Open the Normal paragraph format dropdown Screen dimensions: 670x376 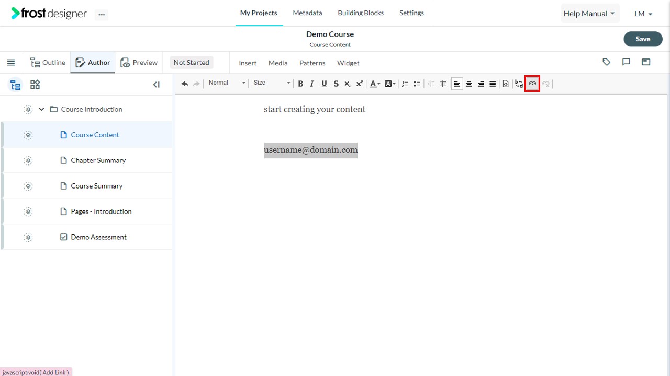(x=226, y=83)
